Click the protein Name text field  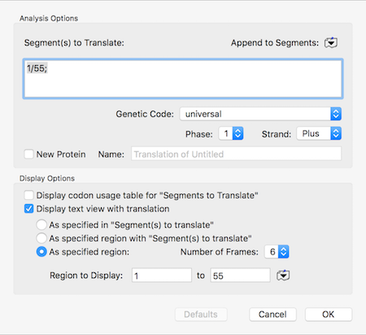[236, 154]
